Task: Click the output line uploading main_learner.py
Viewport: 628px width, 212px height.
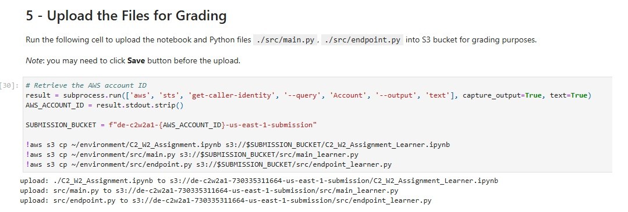Action: point(209,191)
